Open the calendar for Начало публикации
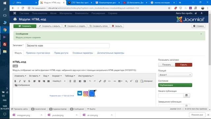This screenshot has height=119, width=211. pos(187,96)
